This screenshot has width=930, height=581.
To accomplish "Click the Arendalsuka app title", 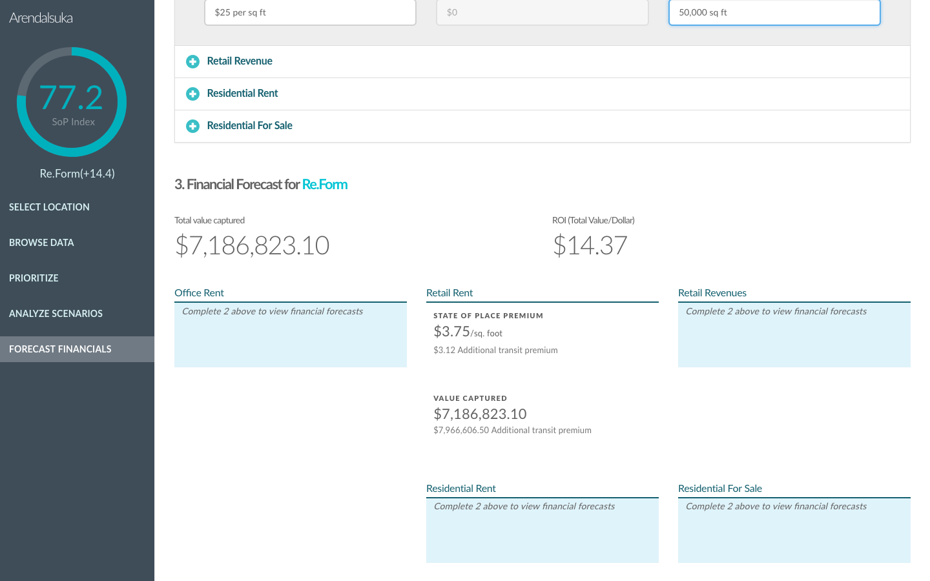I will 41,18.
